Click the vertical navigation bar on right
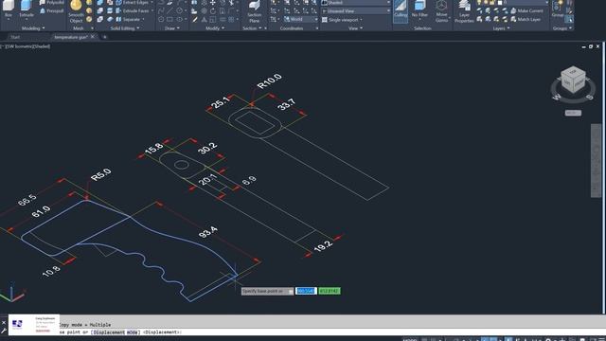Viewport: 606px width, 341px height. point(596,160)
